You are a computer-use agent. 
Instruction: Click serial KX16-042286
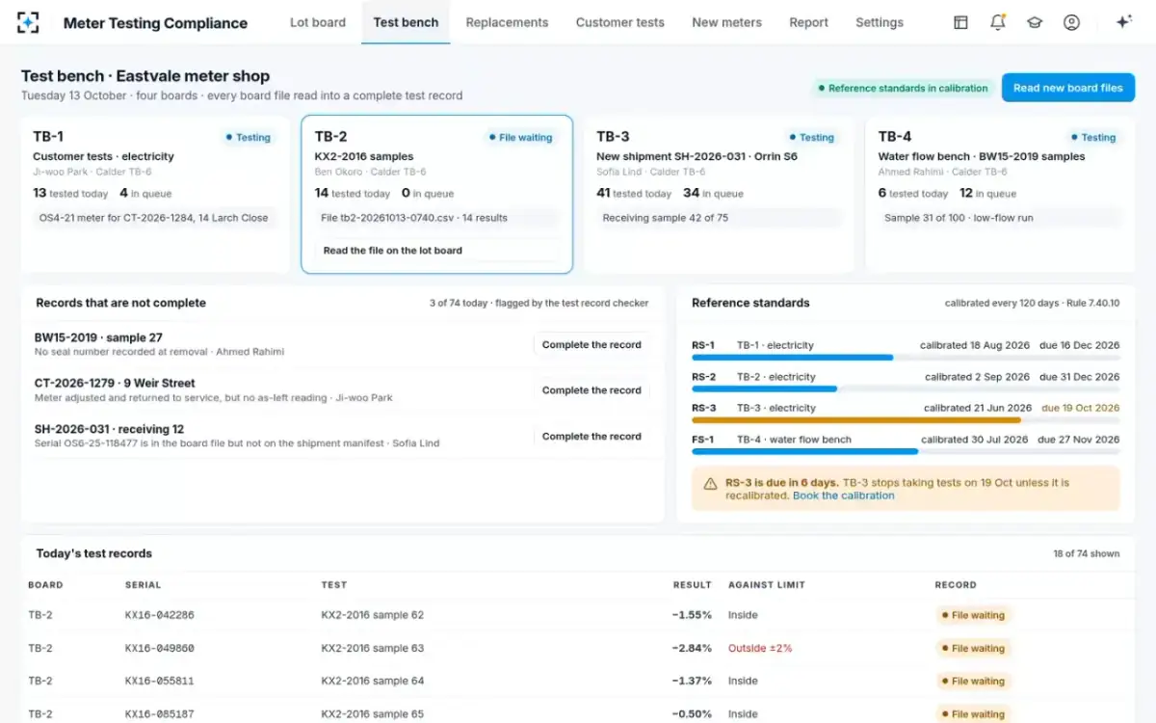[x=160, y=615]
